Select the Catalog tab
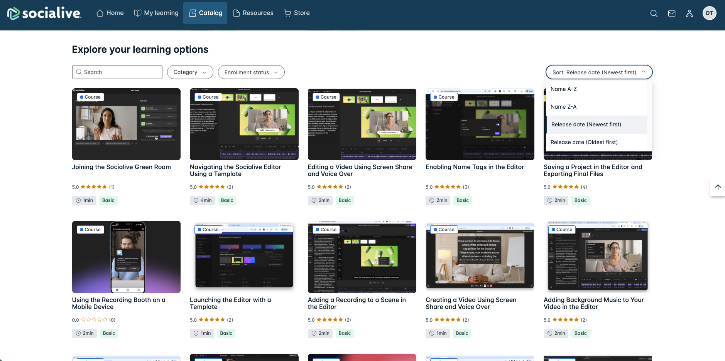 pyautogui.click(x=205, y=13)
